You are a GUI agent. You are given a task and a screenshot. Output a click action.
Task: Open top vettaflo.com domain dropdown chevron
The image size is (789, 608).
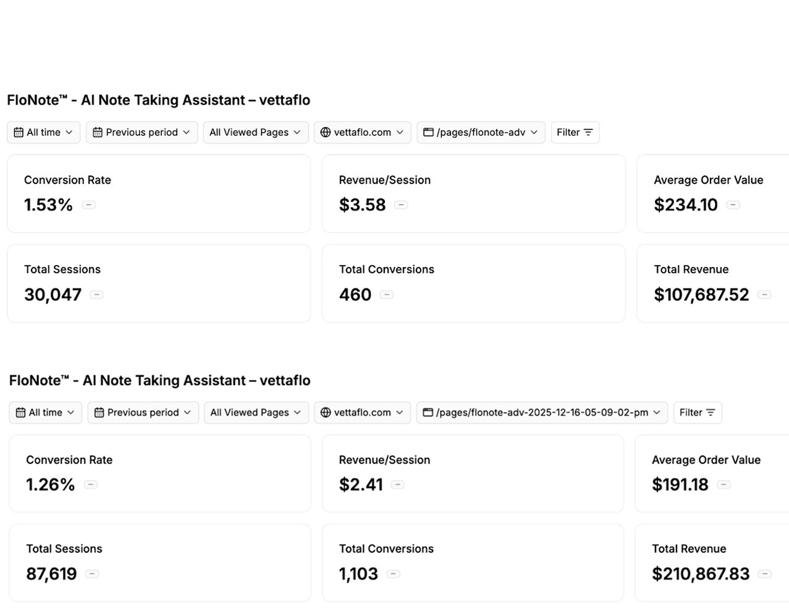point(400,132)
